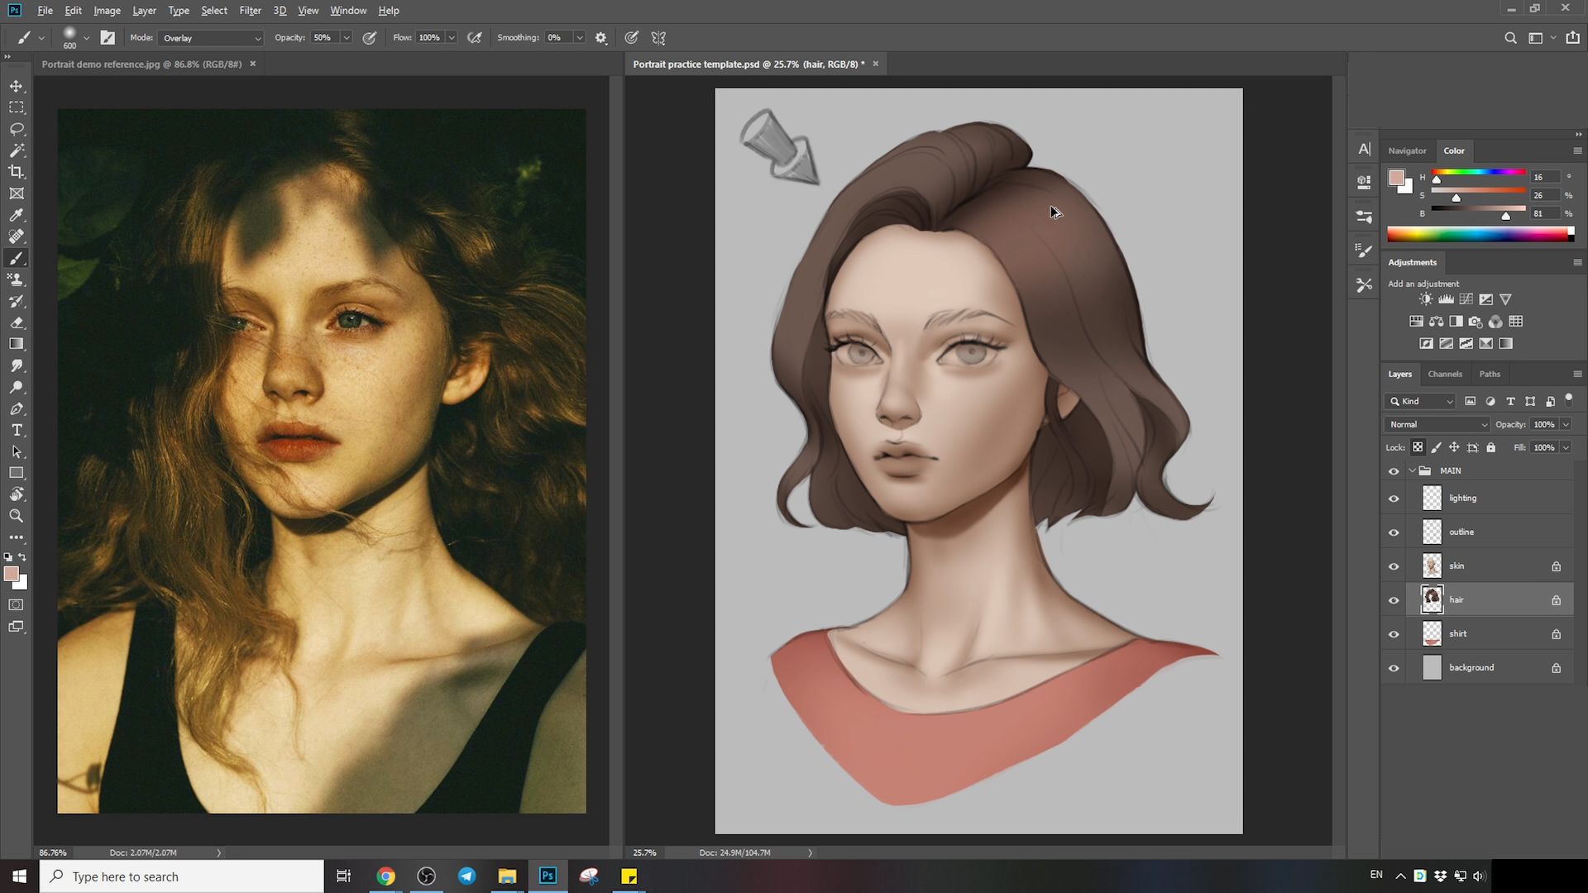This screenshot has width=1588, height=893.
Task: Open the Windows Start menu
Action: tap(17, 876)
